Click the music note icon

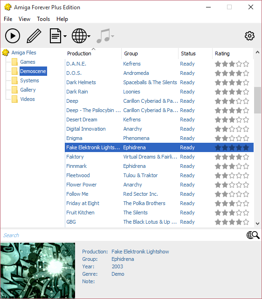click(103, 36)
